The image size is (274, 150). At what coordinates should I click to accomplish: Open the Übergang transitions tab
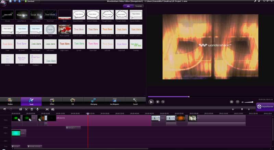(94, 102)
